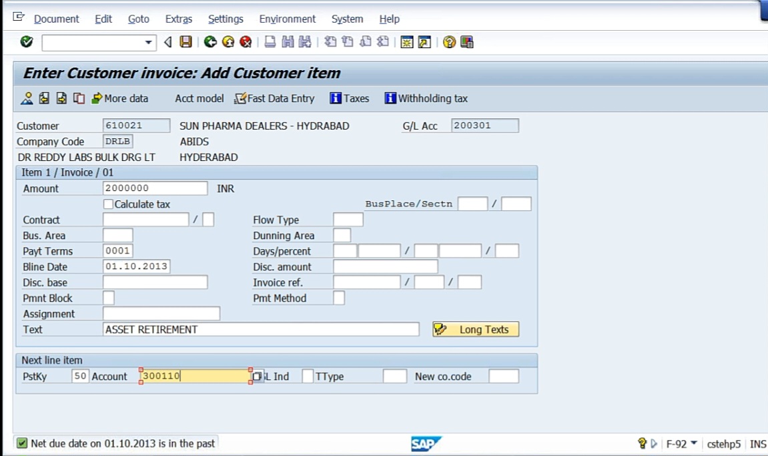Viewport: 768px width, 456px height.
Task: Click the copy pages icon before More data
Action: point(78,99)
